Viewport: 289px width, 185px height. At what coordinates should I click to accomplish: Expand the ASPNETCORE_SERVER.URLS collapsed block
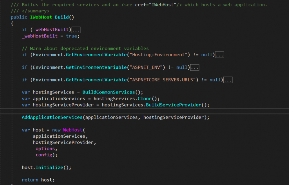point(228,79)
